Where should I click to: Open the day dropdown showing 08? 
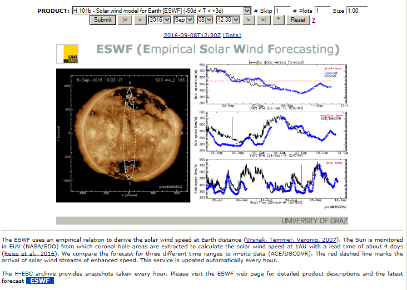click(x=204, y=19)
